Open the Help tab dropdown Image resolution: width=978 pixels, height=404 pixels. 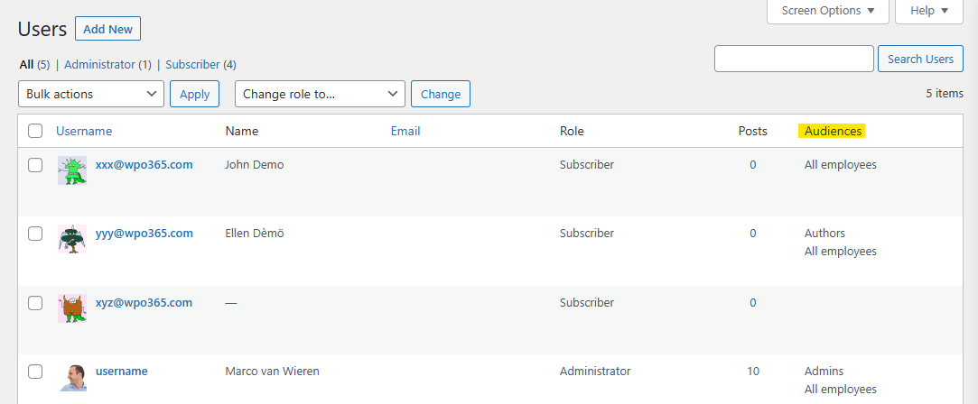coord(929,11)
